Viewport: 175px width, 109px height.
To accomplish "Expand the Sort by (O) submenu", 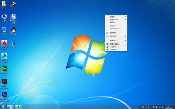I will 116,20.
